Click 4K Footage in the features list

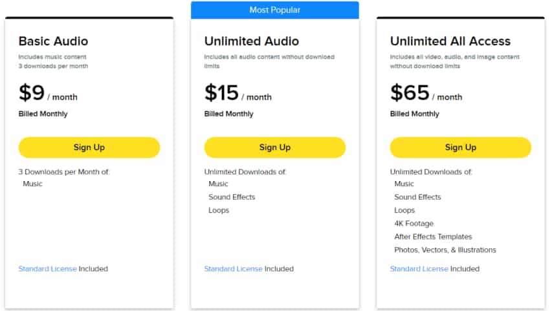pyautogui.click(x=413, y=224)
